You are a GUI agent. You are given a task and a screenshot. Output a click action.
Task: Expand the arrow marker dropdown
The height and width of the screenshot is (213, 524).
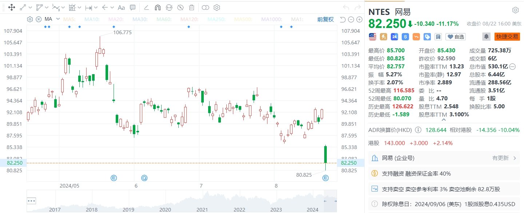pos(112,8)
